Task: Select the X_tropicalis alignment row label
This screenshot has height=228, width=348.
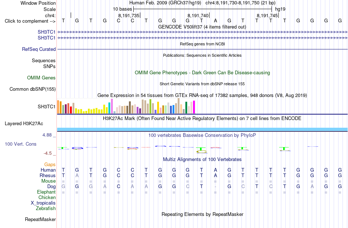Action: (43, 203)
